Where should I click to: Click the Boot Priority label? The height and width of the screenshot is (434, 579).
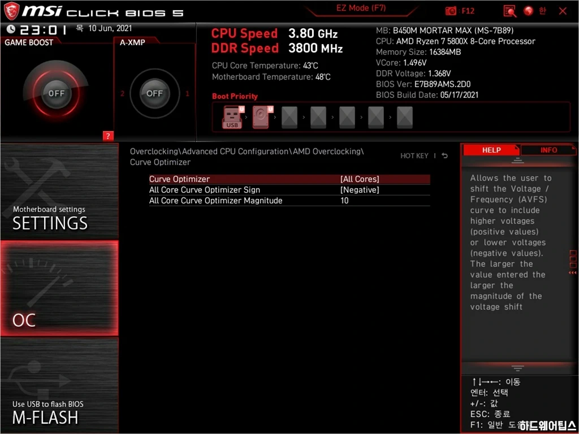click(235, 96)
